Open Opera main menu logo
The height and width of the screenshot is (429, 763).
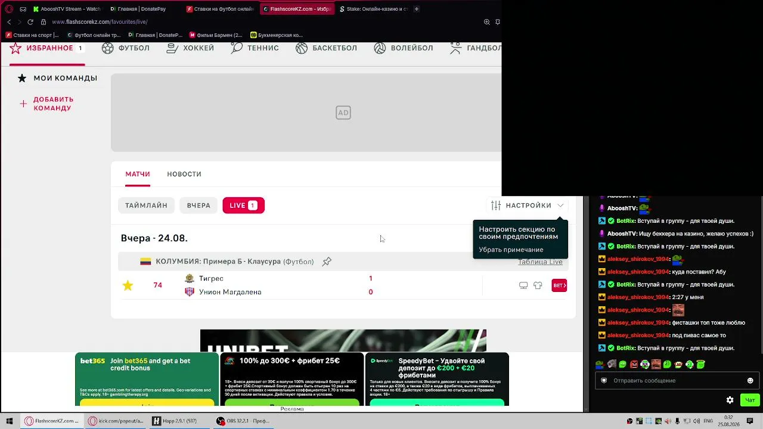[x=9, y=9]
